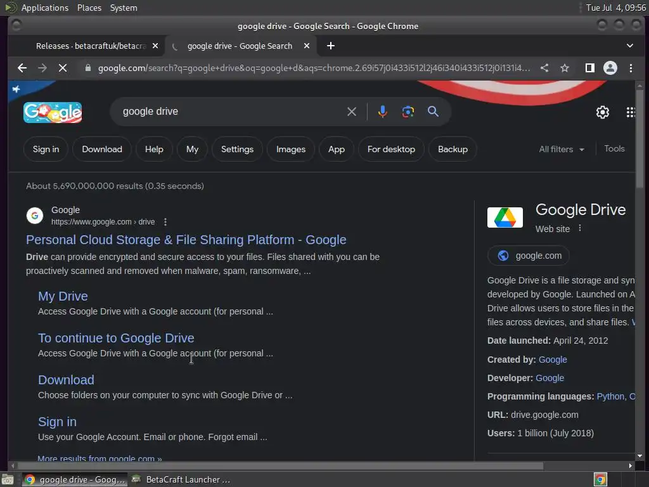The width and height of the screenshot is (649, 487).
Task: Start voice search with microphone icon
Action: 382,112
